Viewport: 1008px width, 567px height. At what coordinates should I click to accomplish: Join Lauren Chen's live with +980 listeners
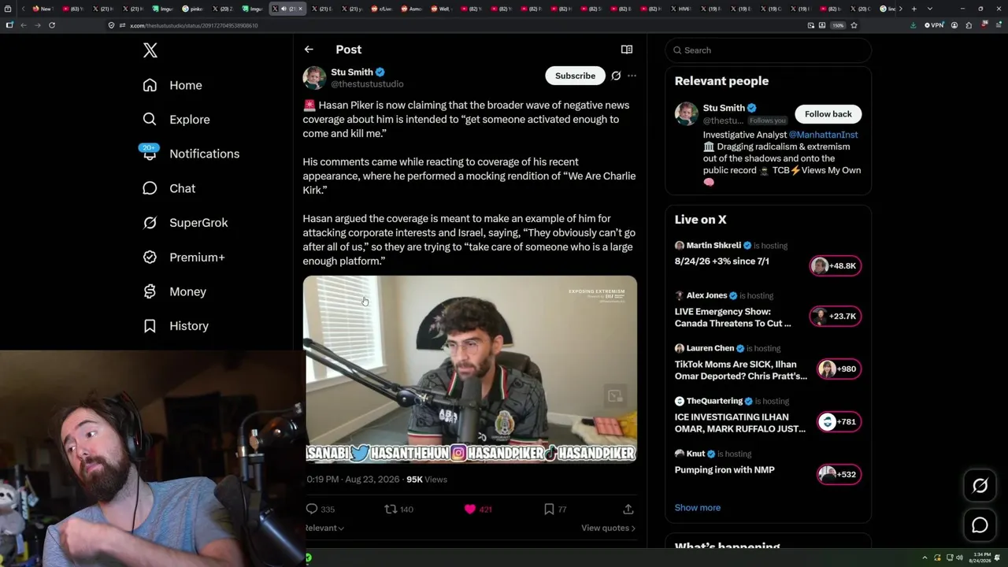839,369
